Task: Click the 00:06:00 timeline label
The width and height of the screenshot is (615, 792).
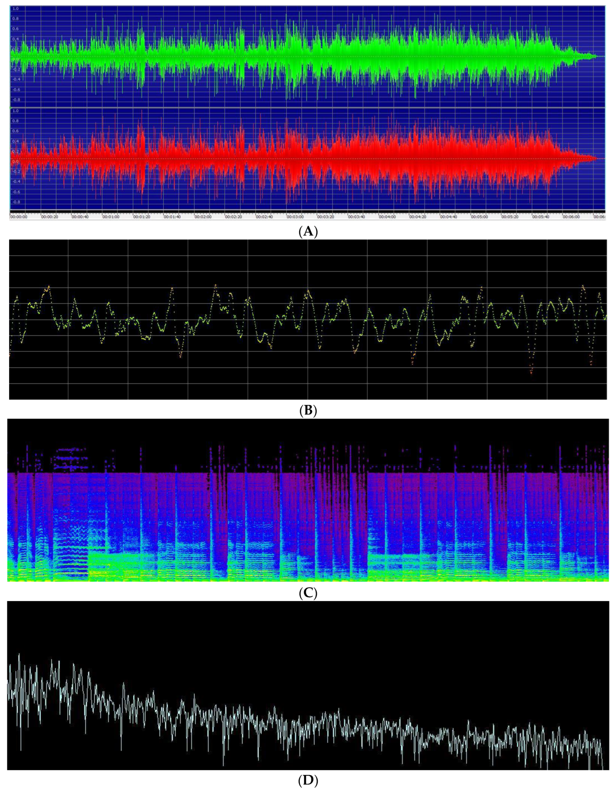Action: pos(571,217)
